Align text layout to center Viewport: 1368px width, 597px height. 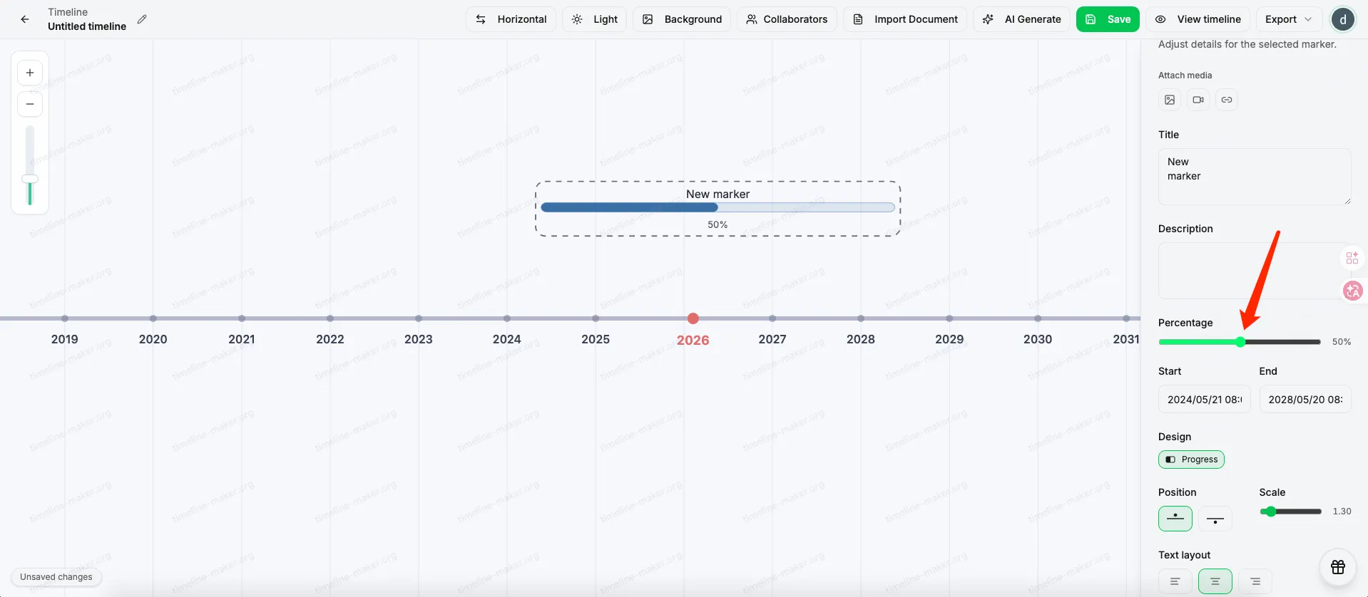pyautogui.click(x=1215, y=581)
